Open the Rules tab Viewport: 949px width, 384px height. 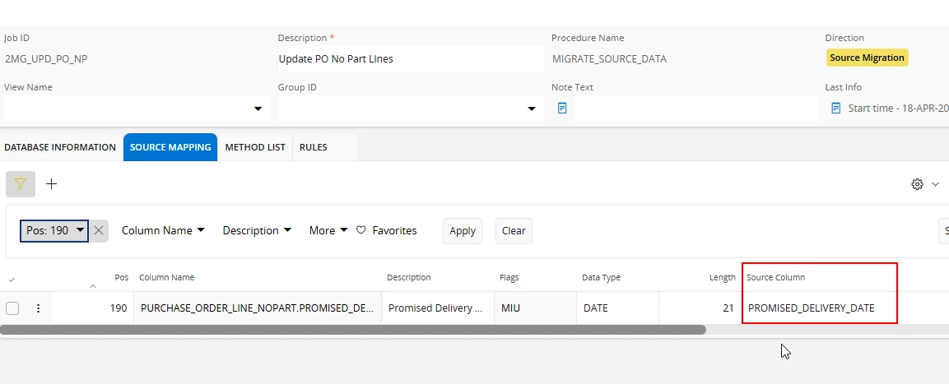(313, 147)
